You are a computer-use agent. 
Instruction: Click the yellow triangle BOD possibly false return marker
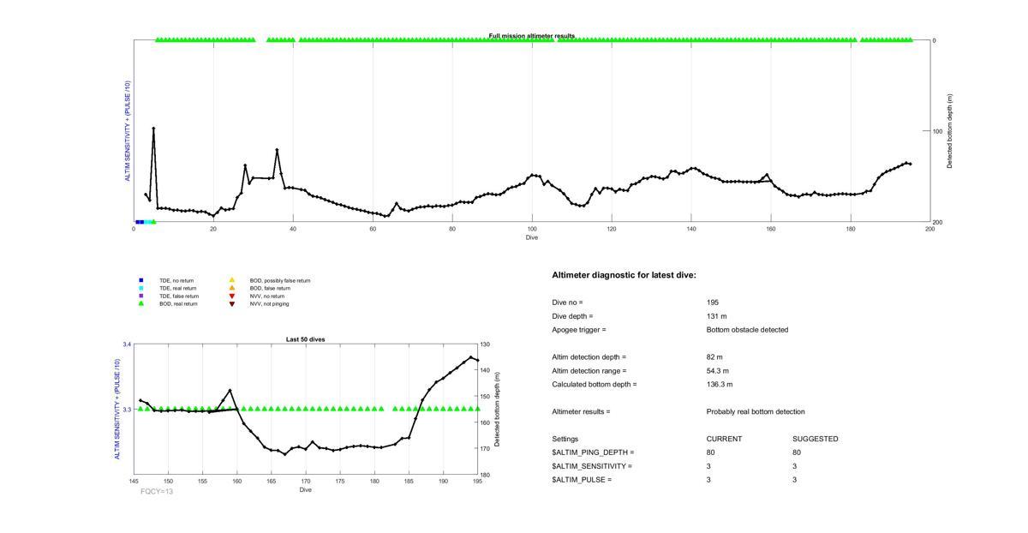click(231, 280)
